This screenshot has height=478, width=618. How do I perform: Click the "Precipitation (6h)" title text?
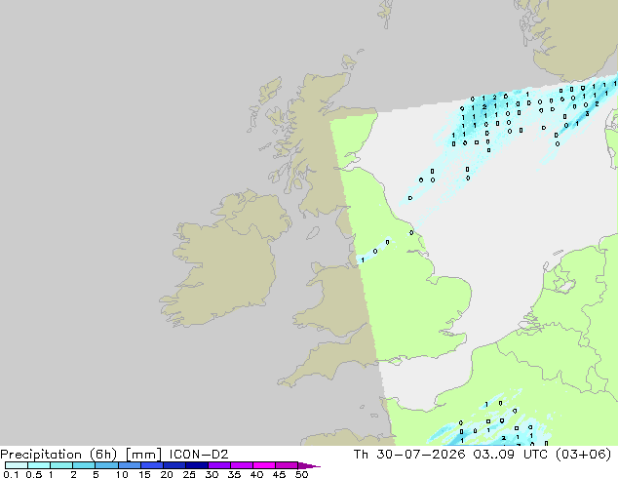click(x=58, y=455)
